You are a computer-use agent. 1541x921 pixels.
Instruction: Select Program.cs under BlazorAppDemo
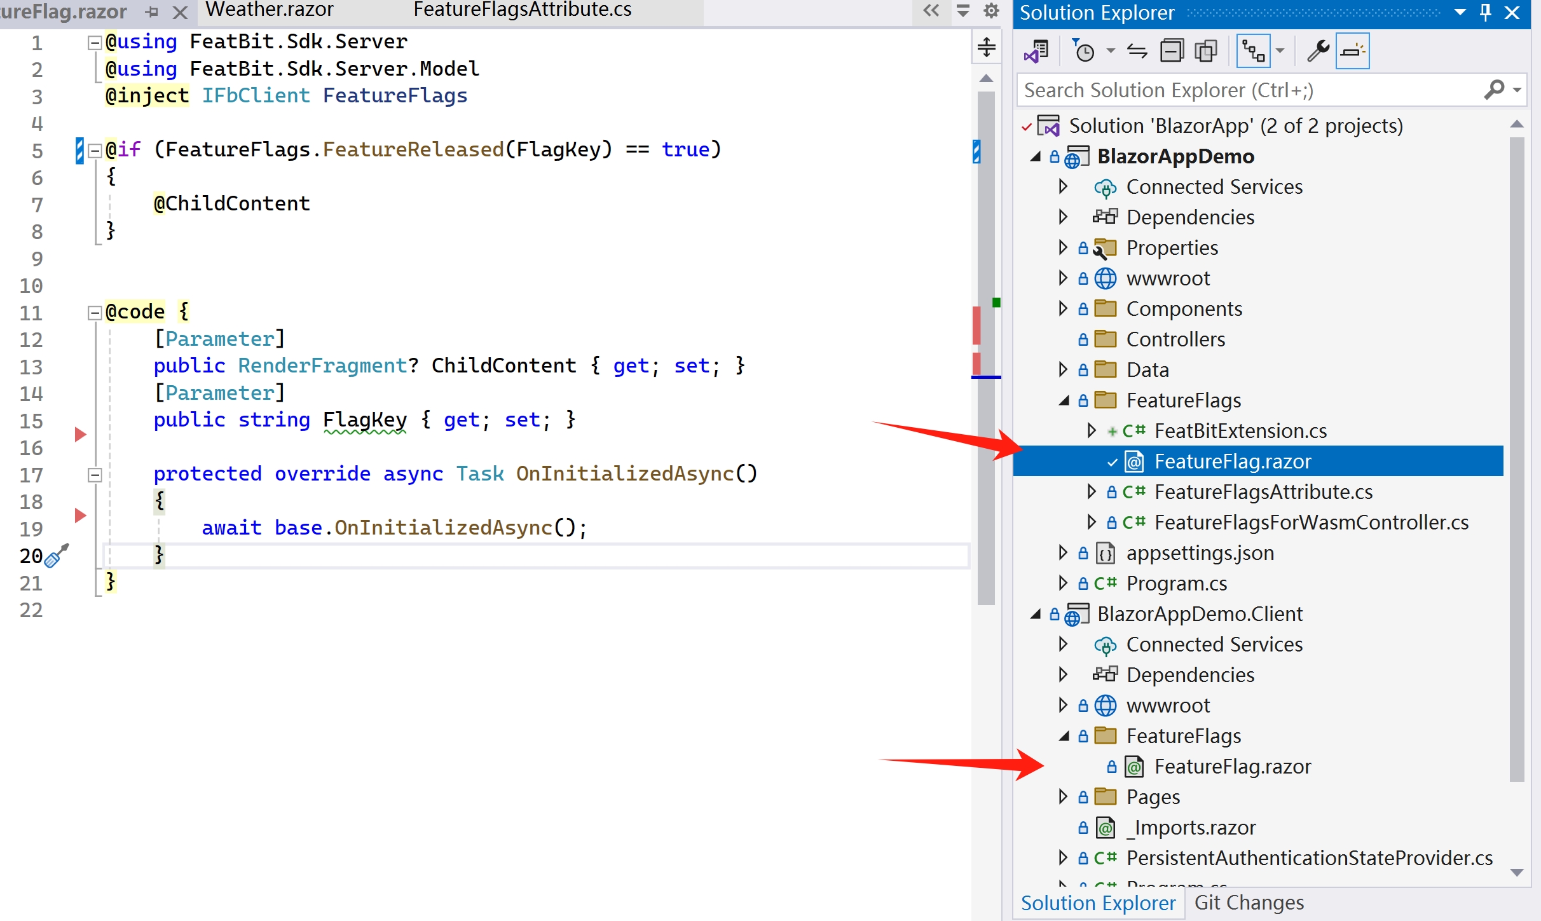click(x=1176, y=583)
